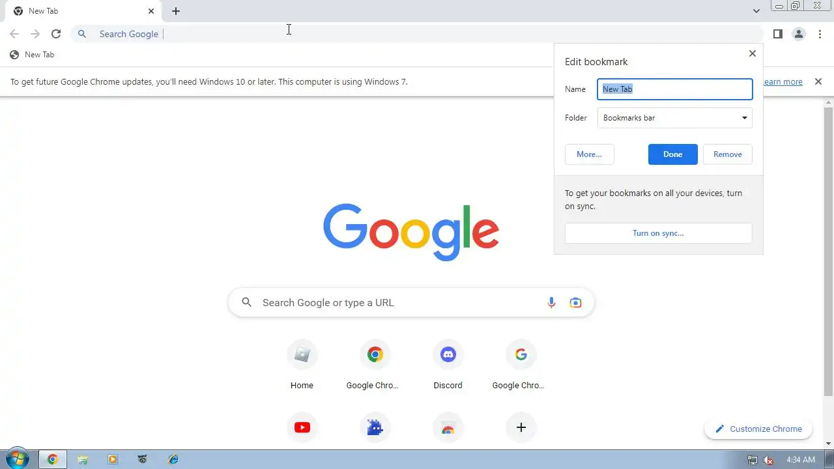
Task: Click the Chrome taskbar button
Action: [x=53, y=459]
